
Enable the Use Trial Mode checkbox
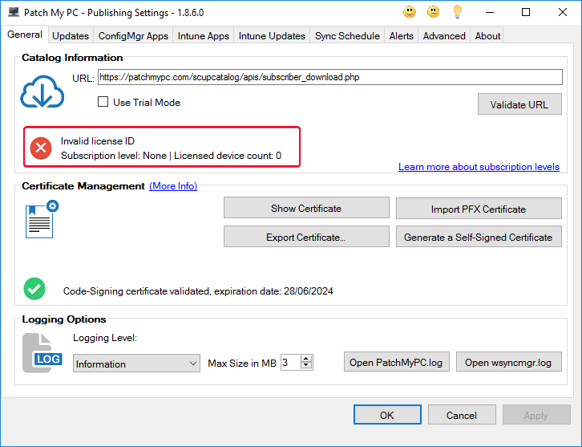(103, 102)
